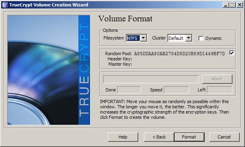Click the format progress bar

tap(151, 79)
